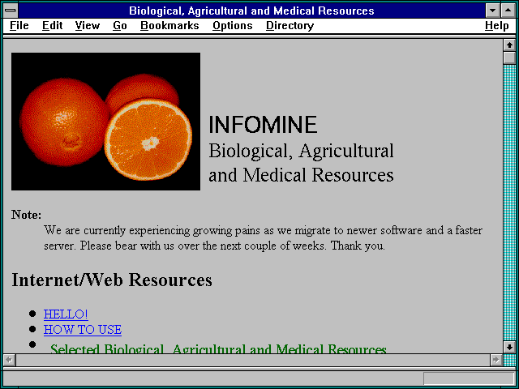Open the Directory menu
The height and width of the screenshot is (389, 519).
290,25
